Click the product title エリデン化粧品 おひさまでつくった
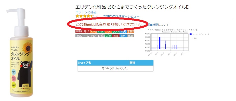The width and height of the screenshot is (236, 101). (132, 7)
